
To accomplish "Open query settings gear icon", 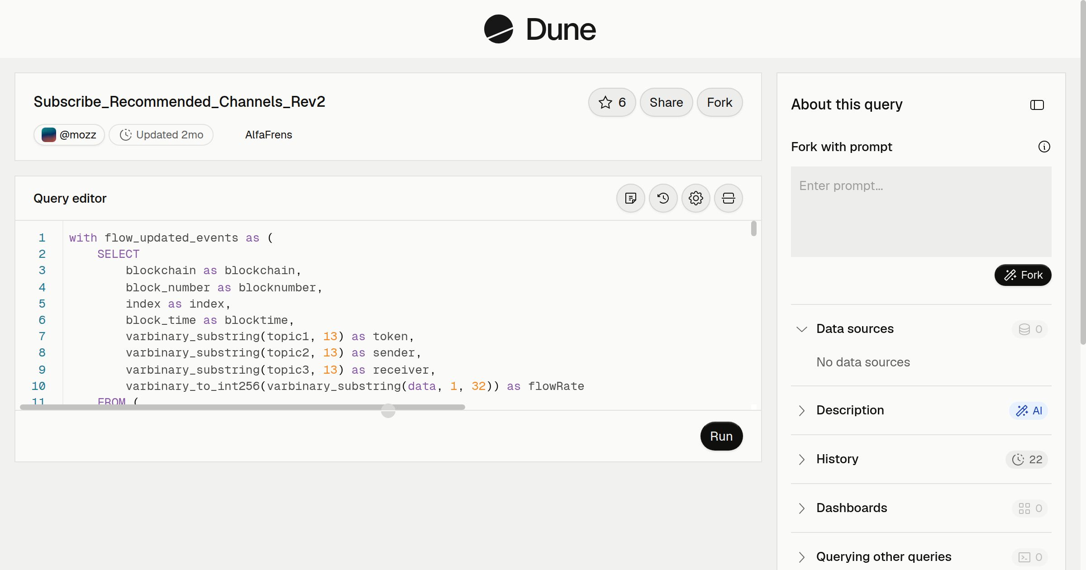I will pyautogui.click(x=695, y=198).
